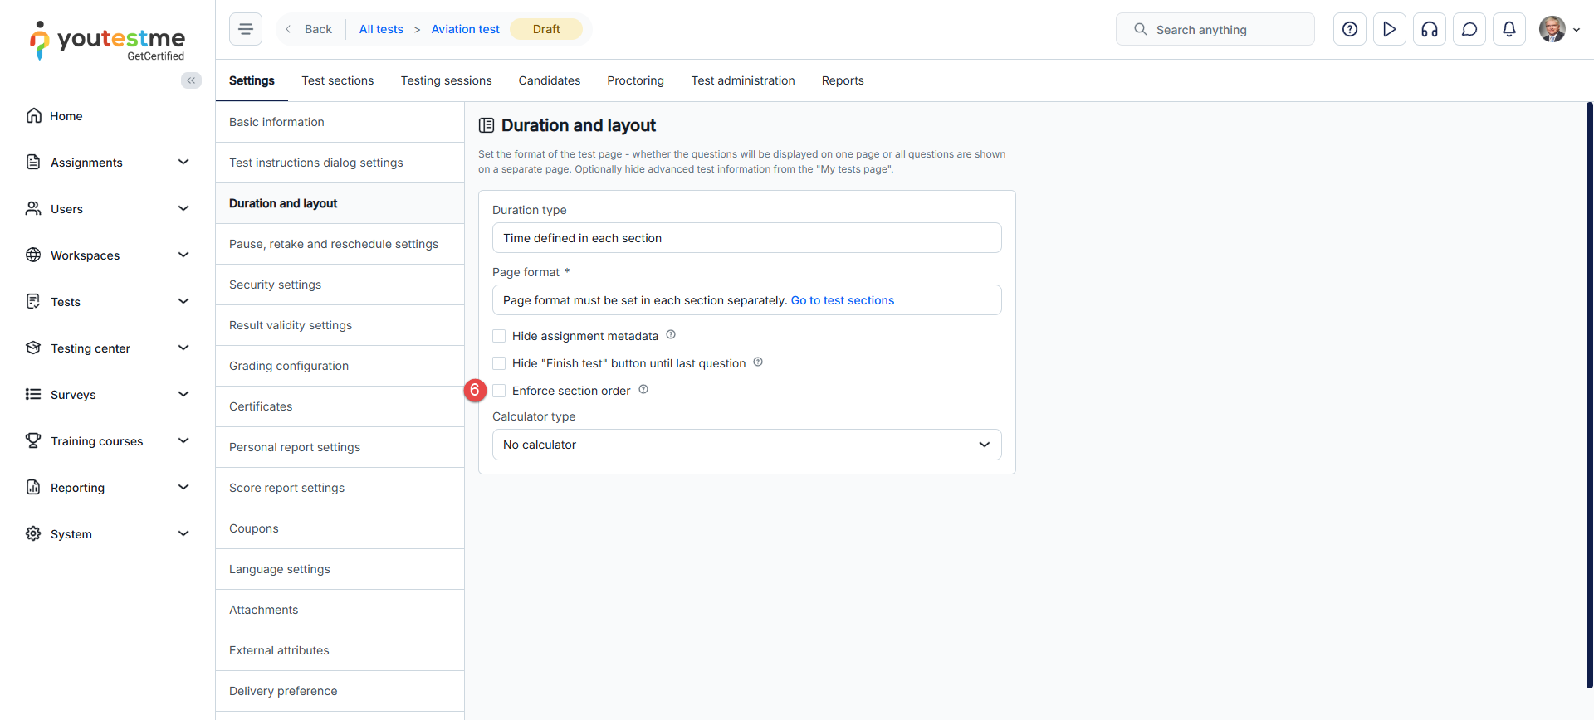Image resolution: width=1594 pixels, height=720 pixels.
Task: Click the search magnifier icon
Action: click(x=1141, y=29)
